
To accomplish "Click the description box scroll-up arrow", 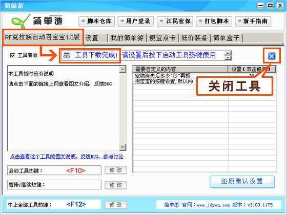I will tap(122, 70).
